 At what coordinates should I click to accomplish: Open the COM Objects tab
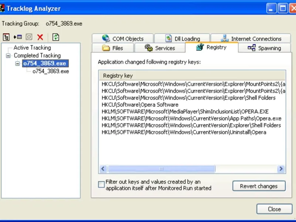pyautogui.click(x=123, y=38)
